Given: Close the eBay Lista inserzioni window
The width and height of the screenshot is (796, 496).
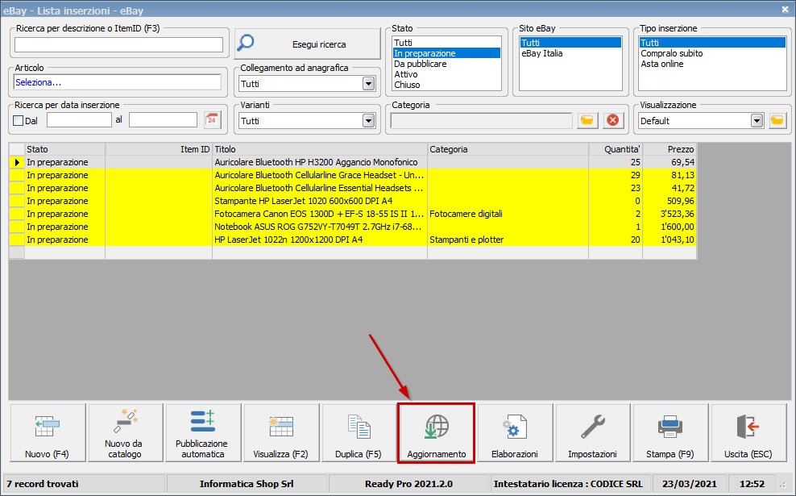Looking at the screenshot, I should (x=785, y=9).
